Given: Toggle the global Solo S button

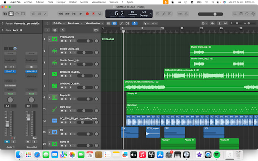Looking at the screenshot, I should (63, 30).
